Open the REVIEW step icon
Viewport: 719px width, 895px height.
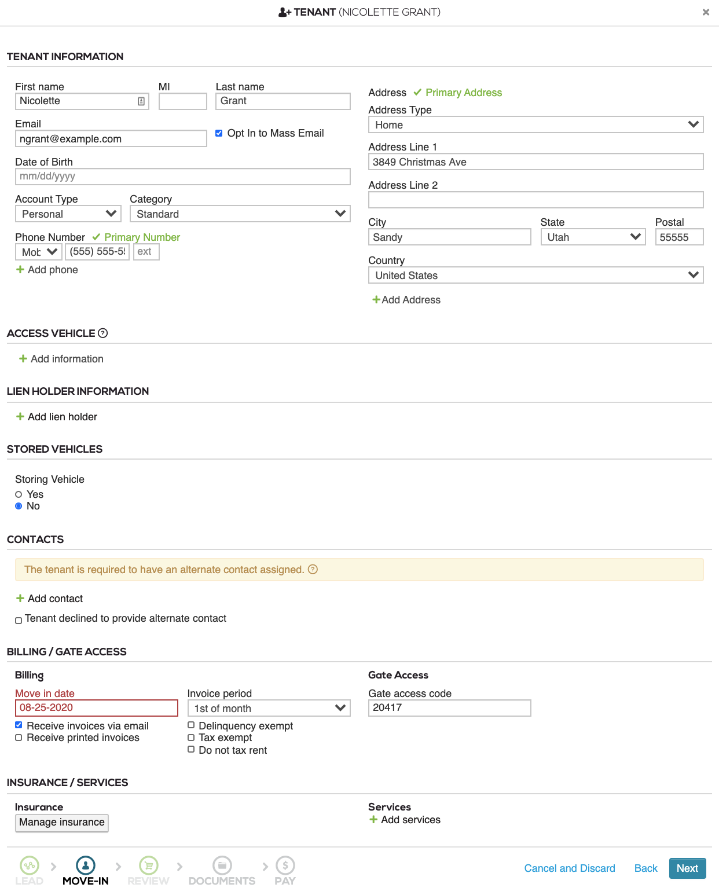(148, 865)
